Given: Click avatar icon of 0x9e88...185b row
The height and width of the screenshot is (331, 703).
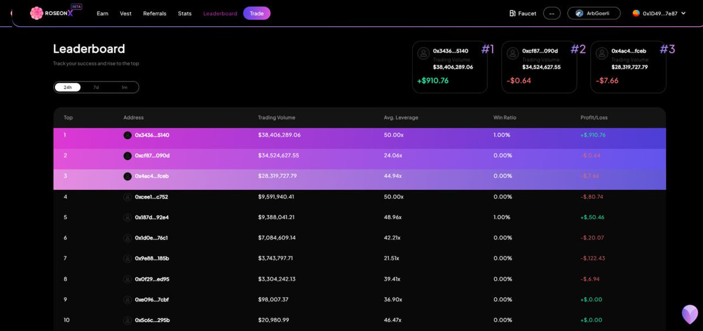Looking at the screenshot, I should click(128, 258).
